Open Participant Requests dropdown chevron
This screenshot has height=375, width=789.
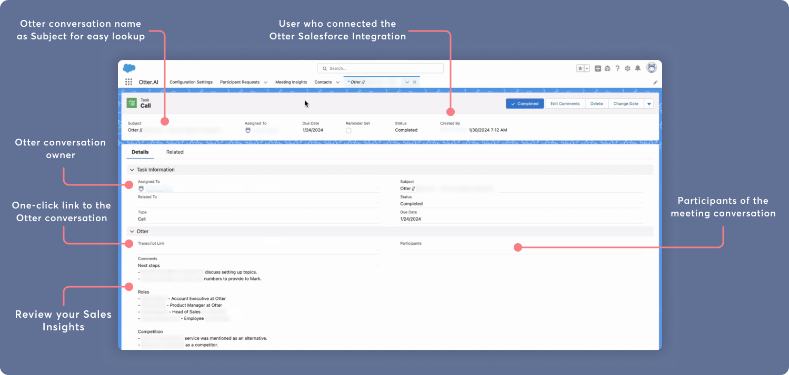265,82
